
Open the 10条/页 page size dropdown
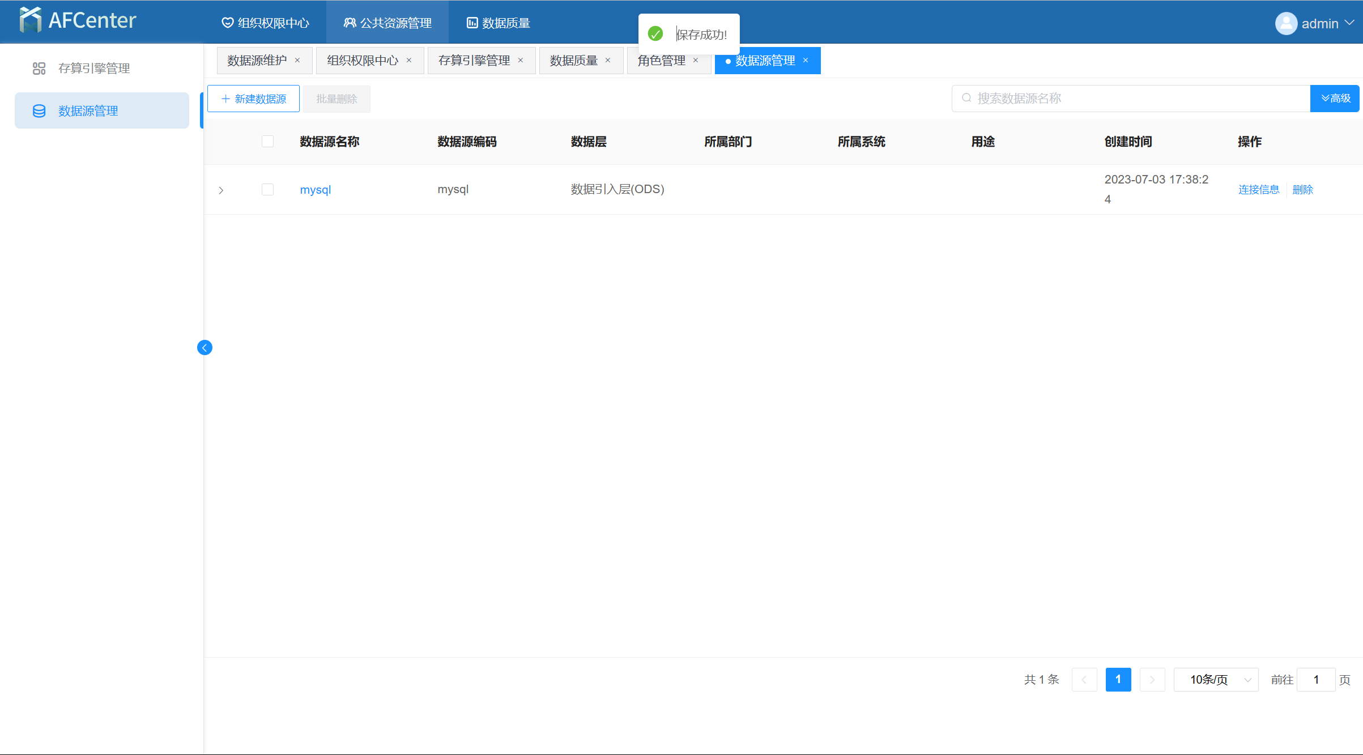click(1216, 680)
